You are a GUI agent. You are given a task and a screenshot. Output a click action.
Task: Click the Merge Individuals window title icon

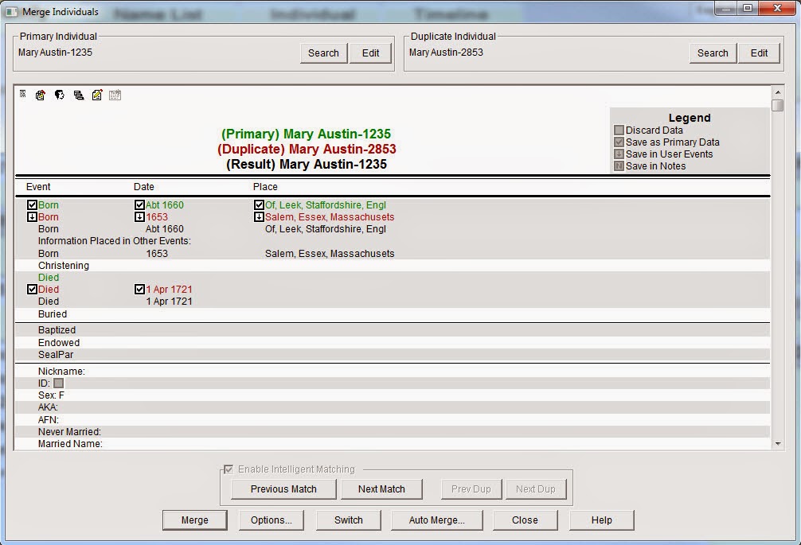[x=11, y=12]
